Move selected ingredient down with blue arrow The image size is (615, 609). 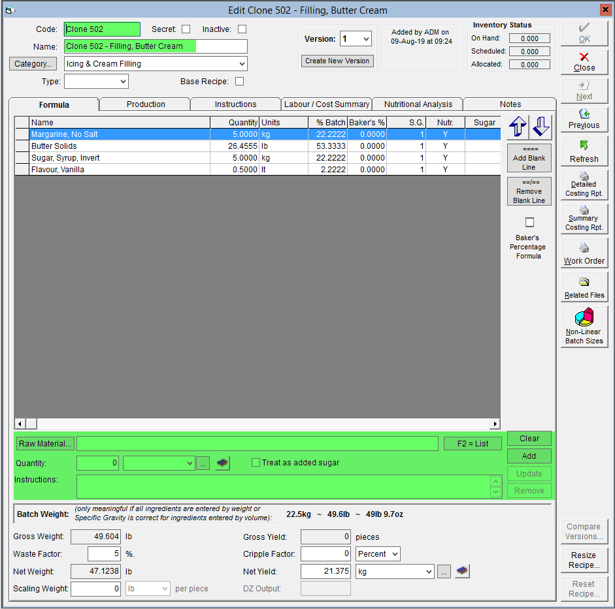point(541,127)
